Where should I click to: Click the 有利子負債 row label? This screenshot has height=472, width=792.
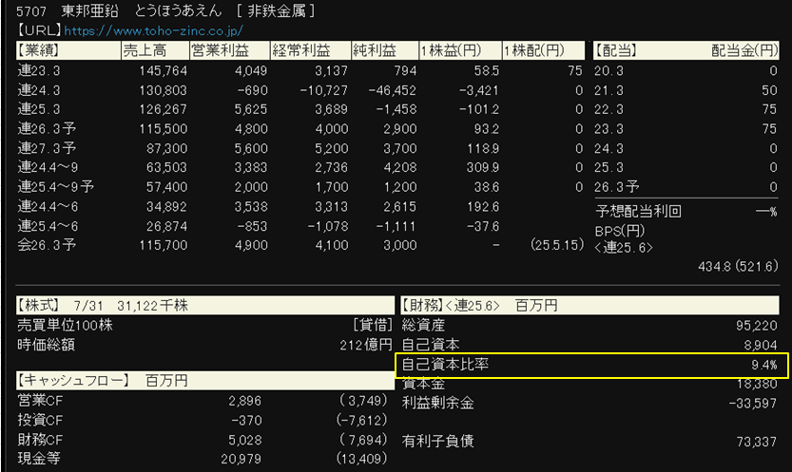(x=439, y=440)
